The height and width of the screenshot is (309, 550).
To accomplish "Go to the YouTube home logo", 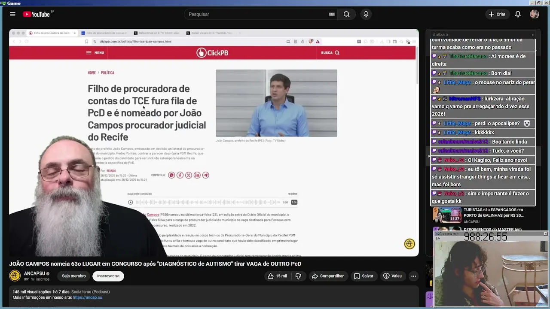I will point(37,14).
